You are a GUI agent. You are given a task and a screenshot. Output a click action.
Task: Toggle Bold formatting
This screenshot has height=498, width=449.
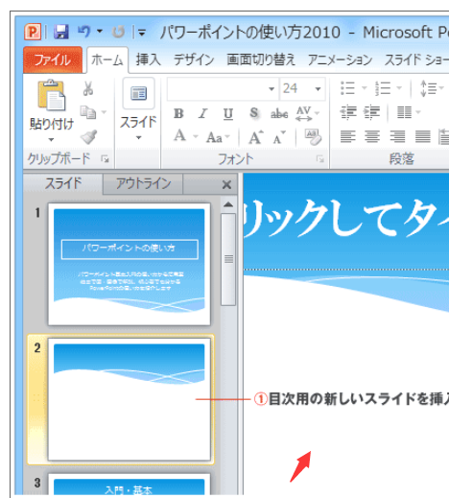pyautogui.click(x=178, y=113)
